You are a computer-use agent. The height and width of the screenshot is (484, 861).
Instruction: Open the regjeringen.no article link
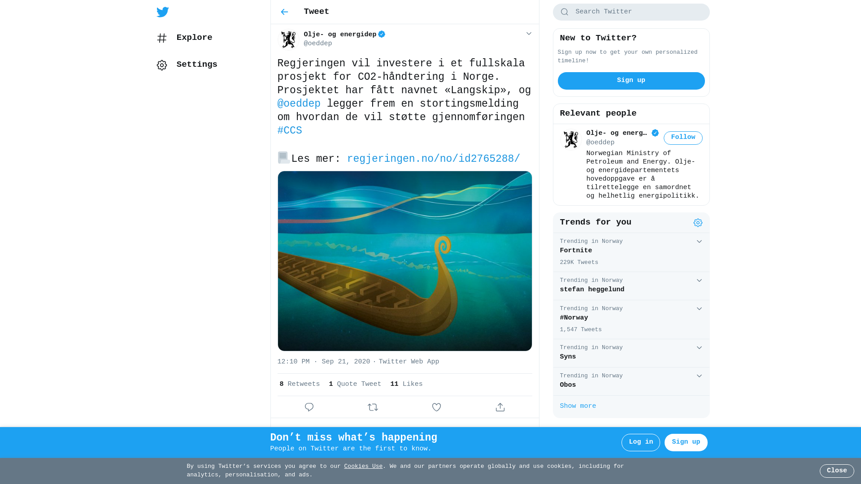433,159
